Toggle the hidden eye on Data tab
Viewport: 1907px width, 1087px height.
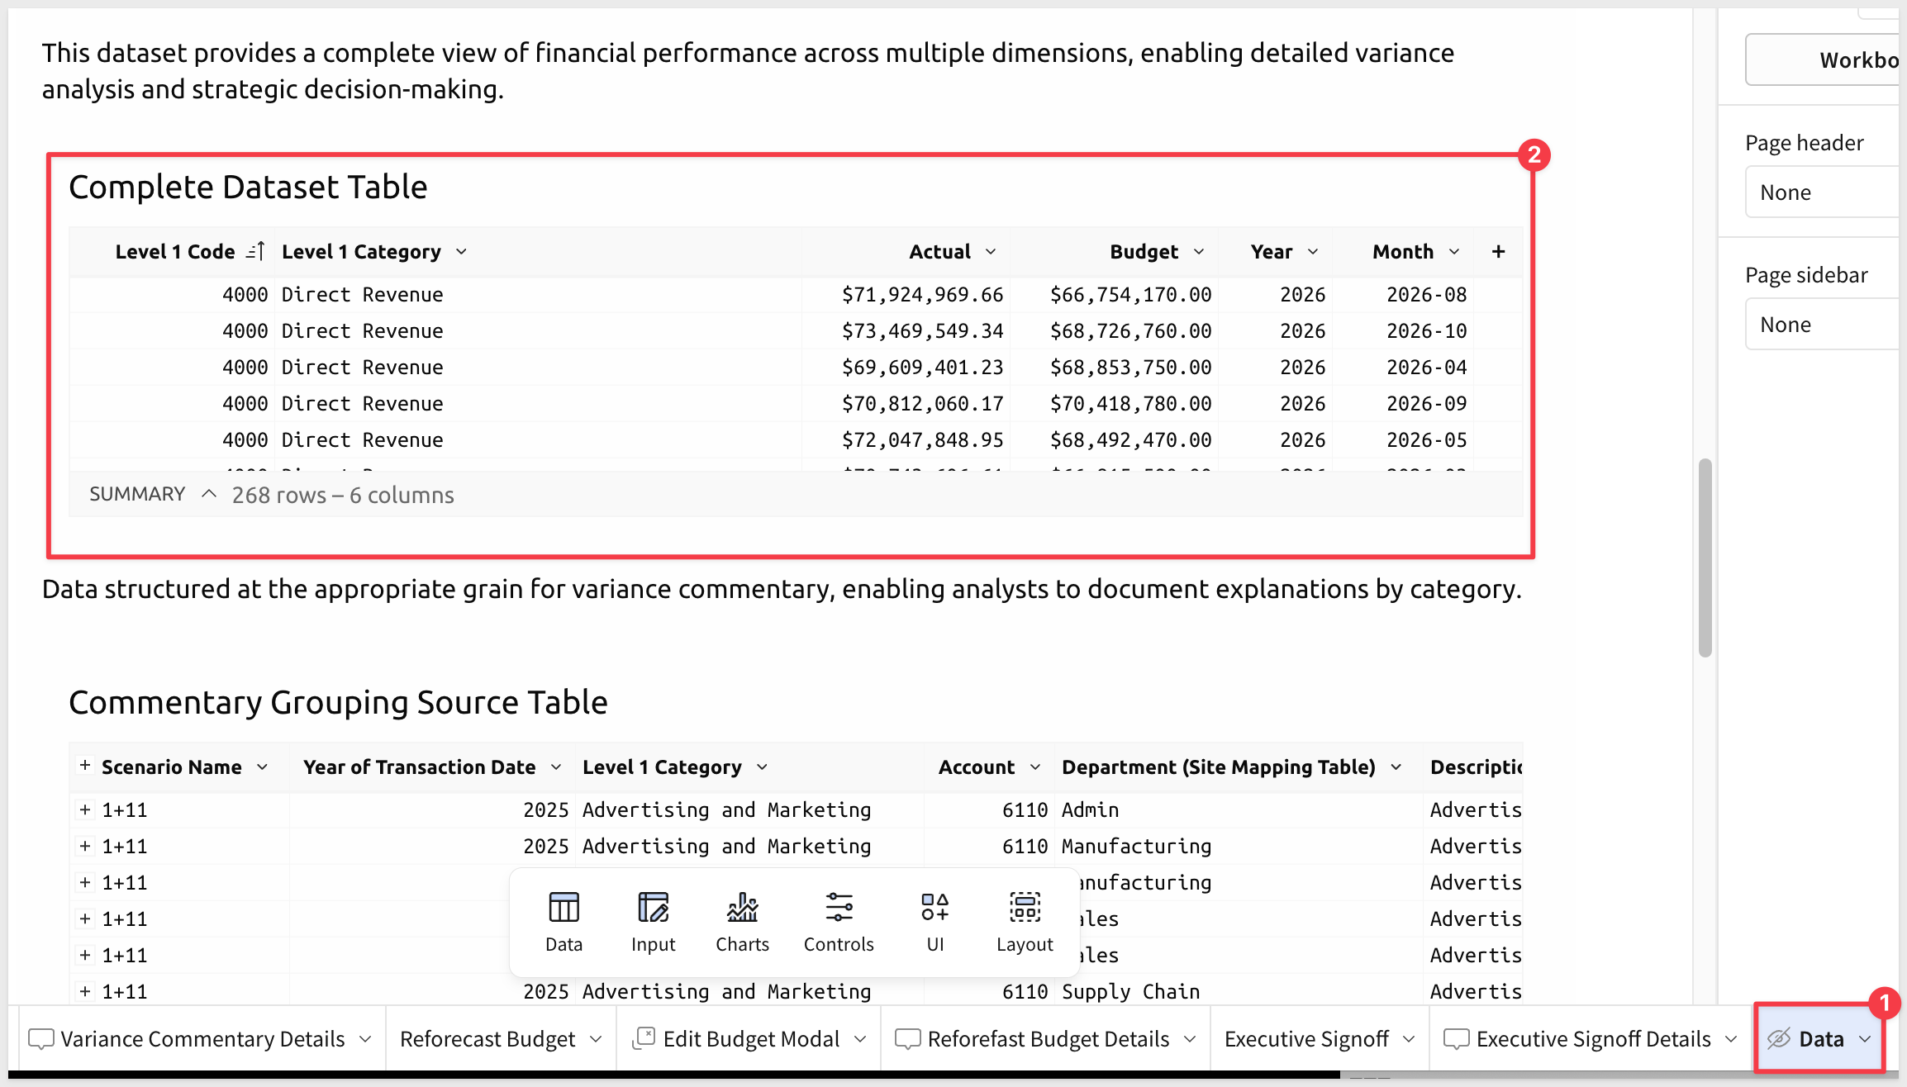click(x=1779, y=1038)
